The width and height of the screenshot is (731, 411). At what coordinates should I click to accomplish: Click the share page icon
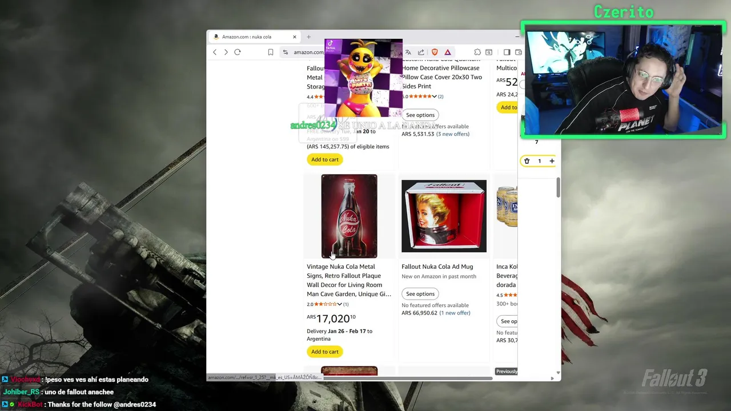pyautogui.click(x=421, y=52)
